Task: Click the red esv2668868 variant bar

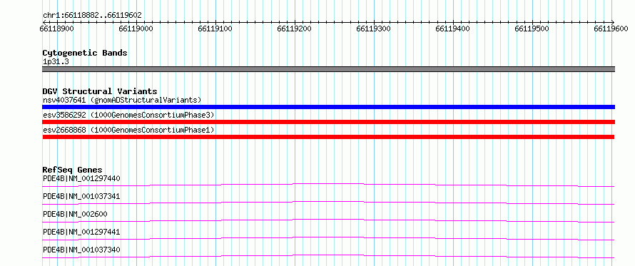Action: [x=328, y=137]
